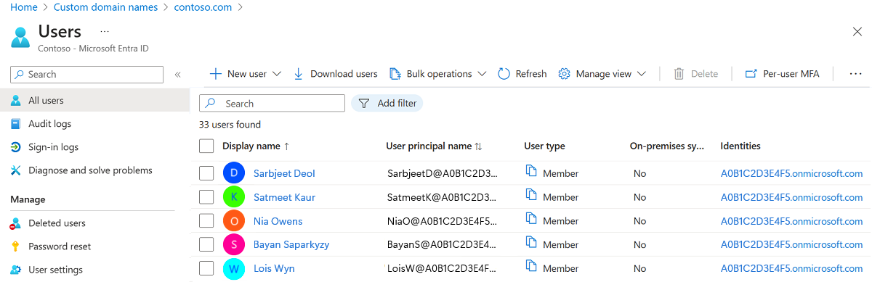Open the ellipsis menu beside Users title
Image resolution: width=872 pixels, height=282 pixels.
coord(105,32)
